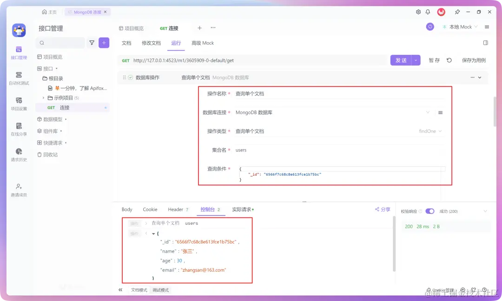Open 在线分享 in the sidebar
The width and height of the screenshot is (502, 301).
point(19,130)
